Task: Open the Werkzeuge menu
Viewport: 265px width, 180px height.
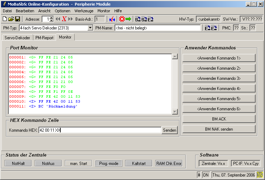Action: click(84, 11)
